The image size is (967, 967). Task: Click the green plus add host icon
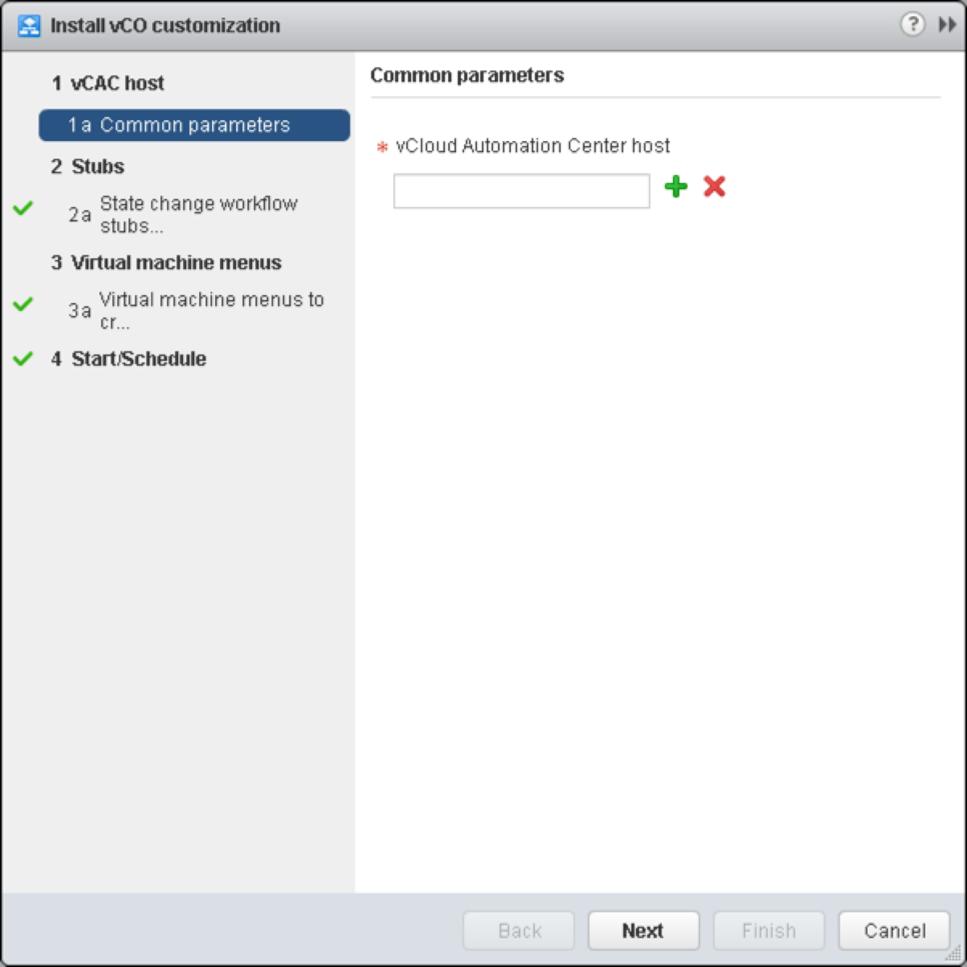point(676,187)
